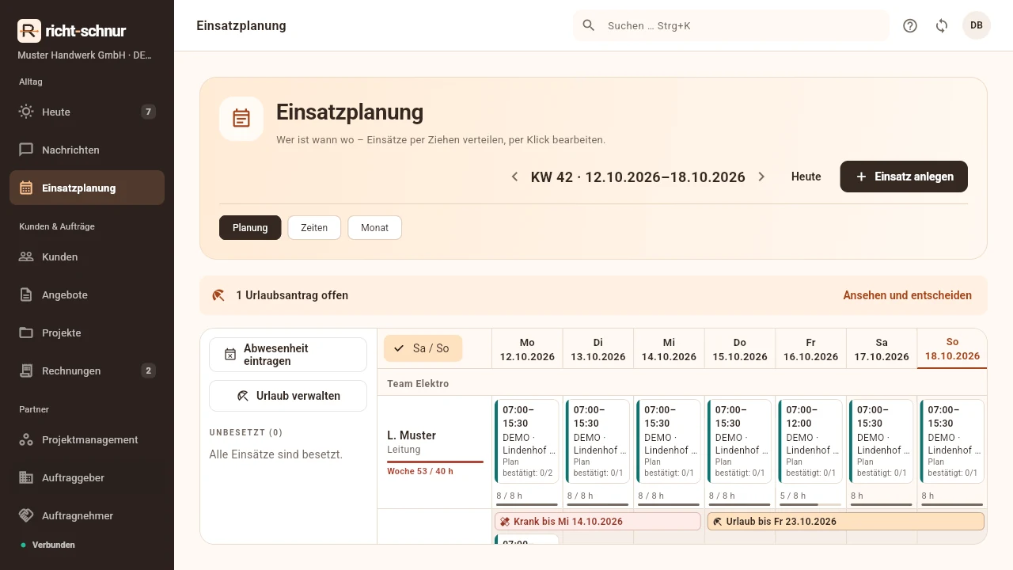
Task: Click the Krank bis Mi 14.10.2026 bar
Action: 598,522
